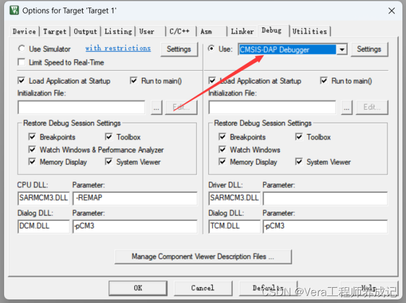Browse for debugger initialization file (...)

[347, 107]
